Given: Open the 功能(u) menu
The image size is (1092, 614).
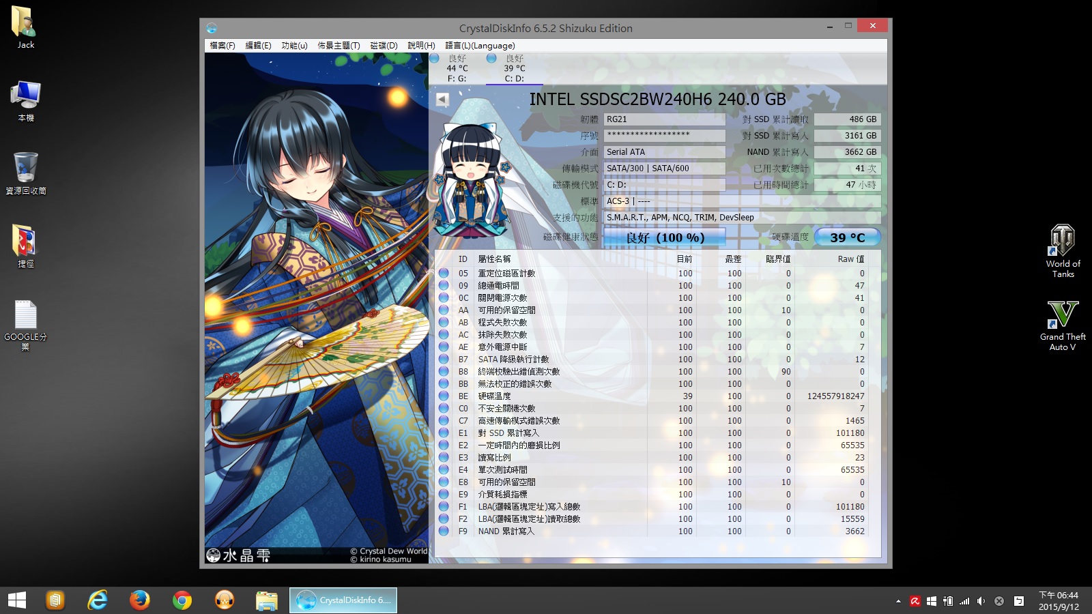Looking at the screenshot, I should [294, 46].
